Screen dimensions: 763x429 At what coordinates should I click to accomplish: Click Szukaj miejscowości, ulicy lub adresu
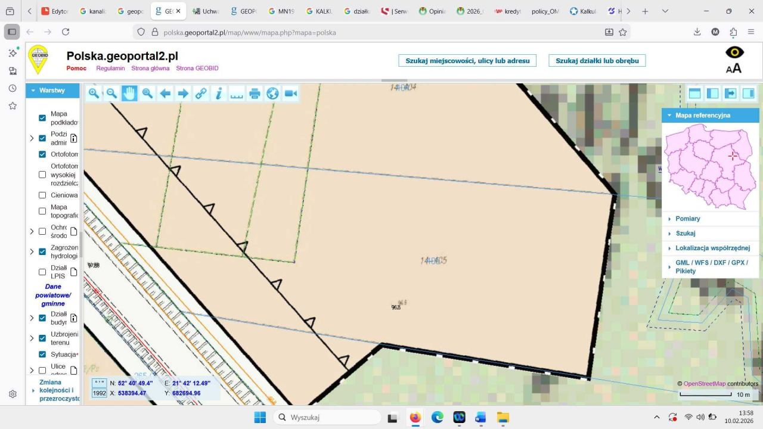[467, 61]
